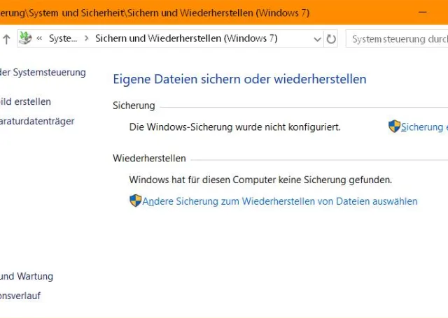
Task: Click the 'Sicherung e…' setup link text
Action: click(x=423, y=127)
